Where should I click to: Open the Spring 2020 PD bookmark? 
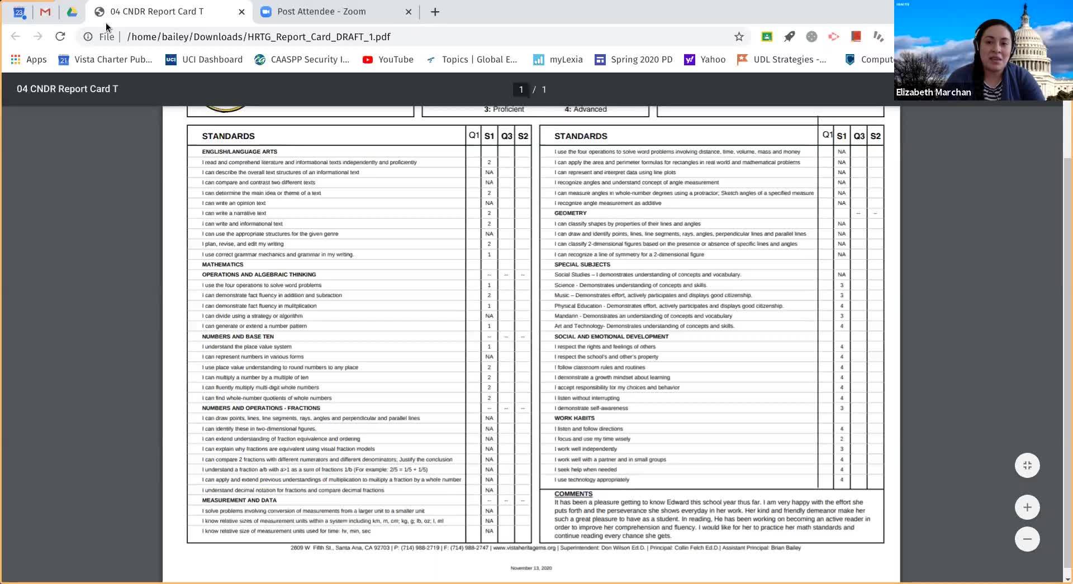(634, 59)
